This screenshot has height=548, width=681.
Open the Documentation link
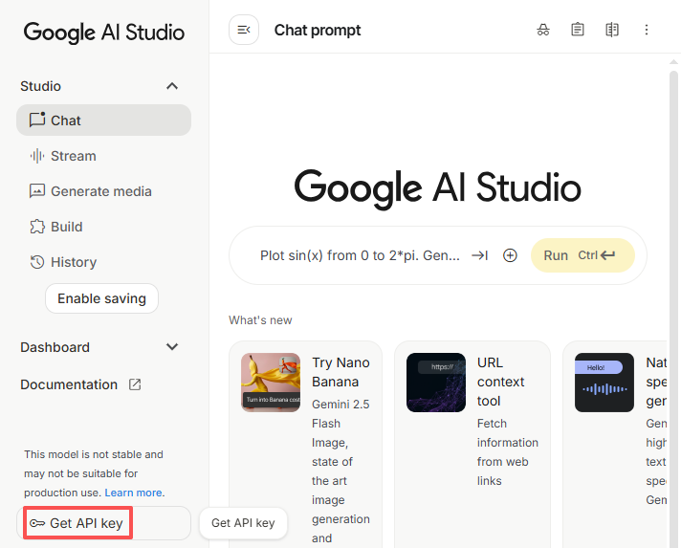point(69,384)
